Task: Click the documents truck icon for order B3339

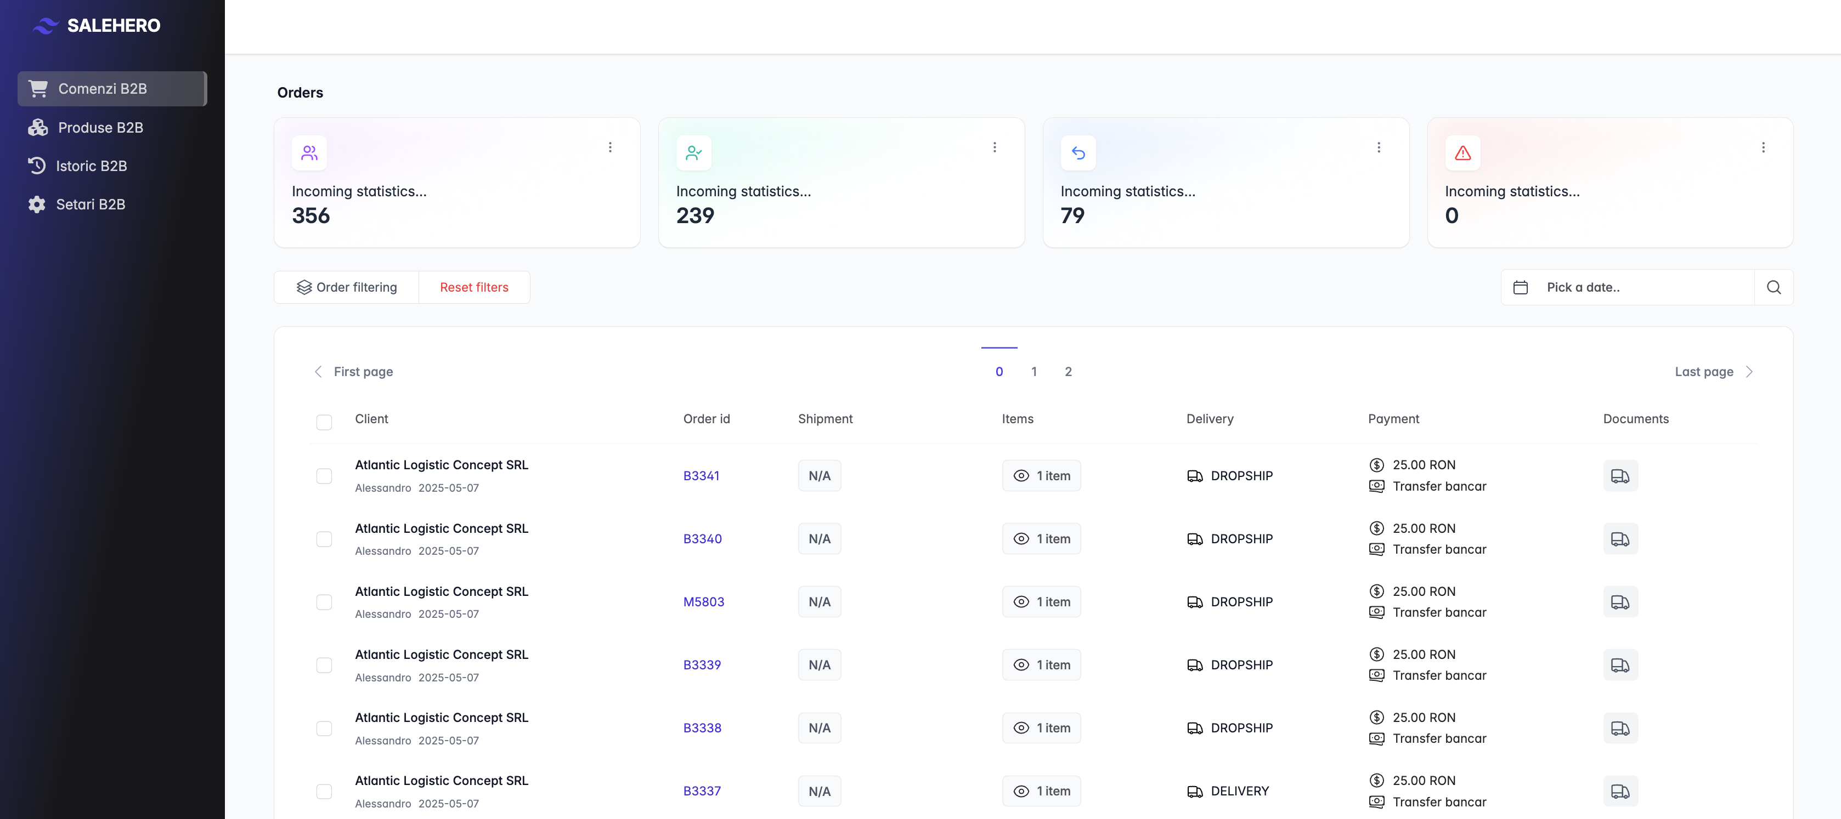Action: [x=1620, y=665]
